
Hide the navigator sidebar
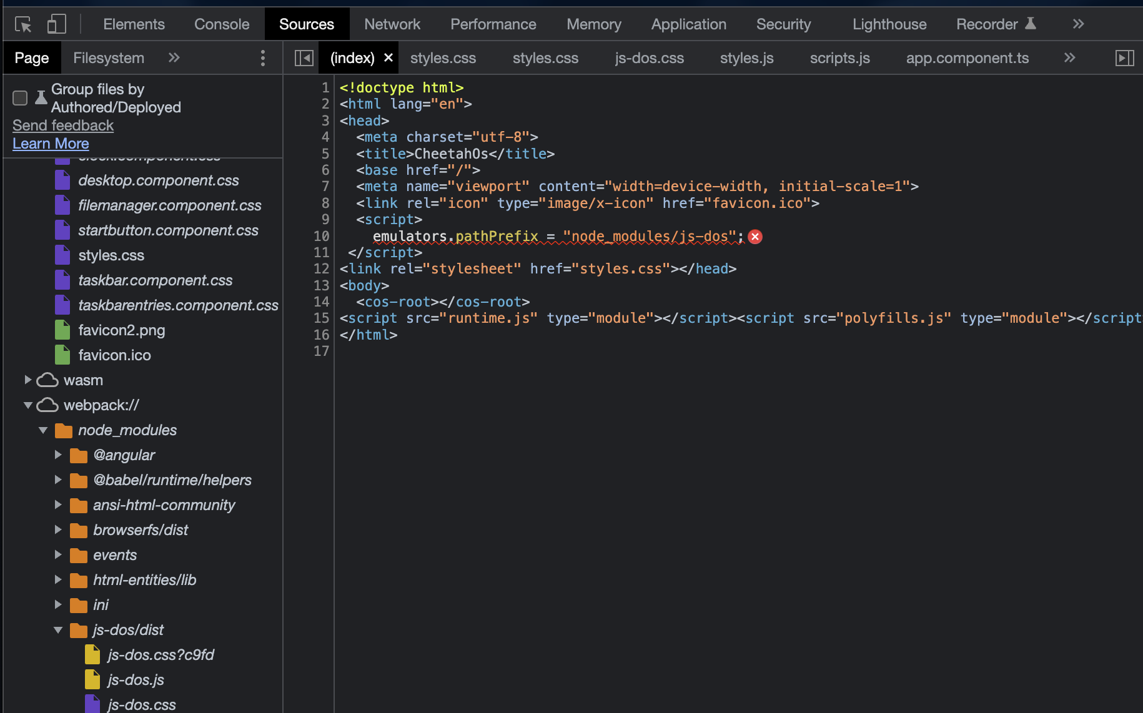(304, 58)
